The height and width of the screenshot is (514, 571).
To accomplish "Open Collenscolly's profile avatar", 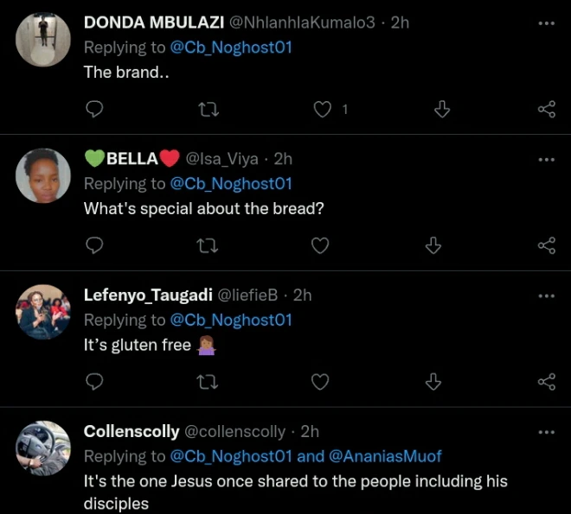I will click(43, 447).
